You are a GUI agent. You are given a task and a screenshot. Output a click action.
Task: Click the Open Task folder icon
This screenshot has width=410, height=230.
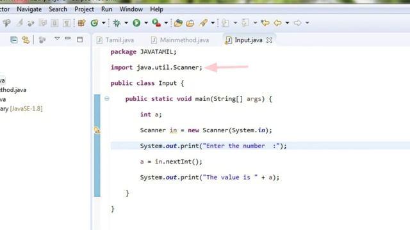pyautogui.click(x=190, y=23)
